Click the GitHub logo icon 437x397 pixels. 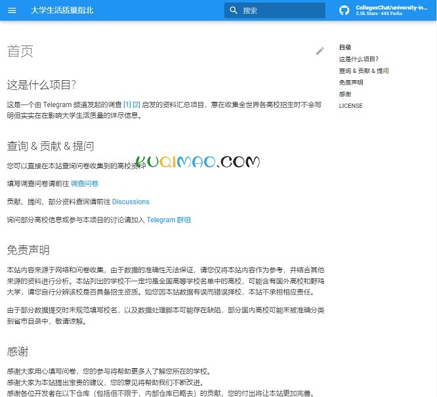tap(344, 11)
